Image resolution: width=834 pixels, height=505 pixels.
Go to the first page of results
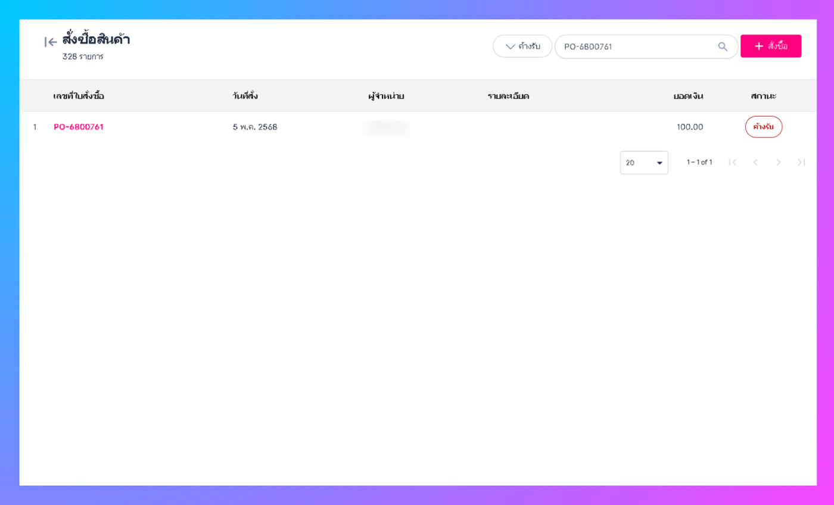tap(733, 162)
